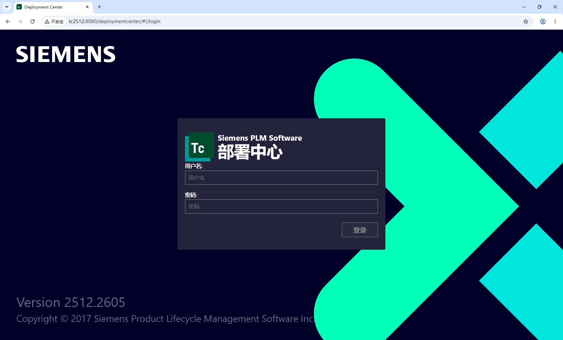This screenshot has height=340, width=563.
Task: Click the Siemens copyright notice text
Action: tap(165, 319)
